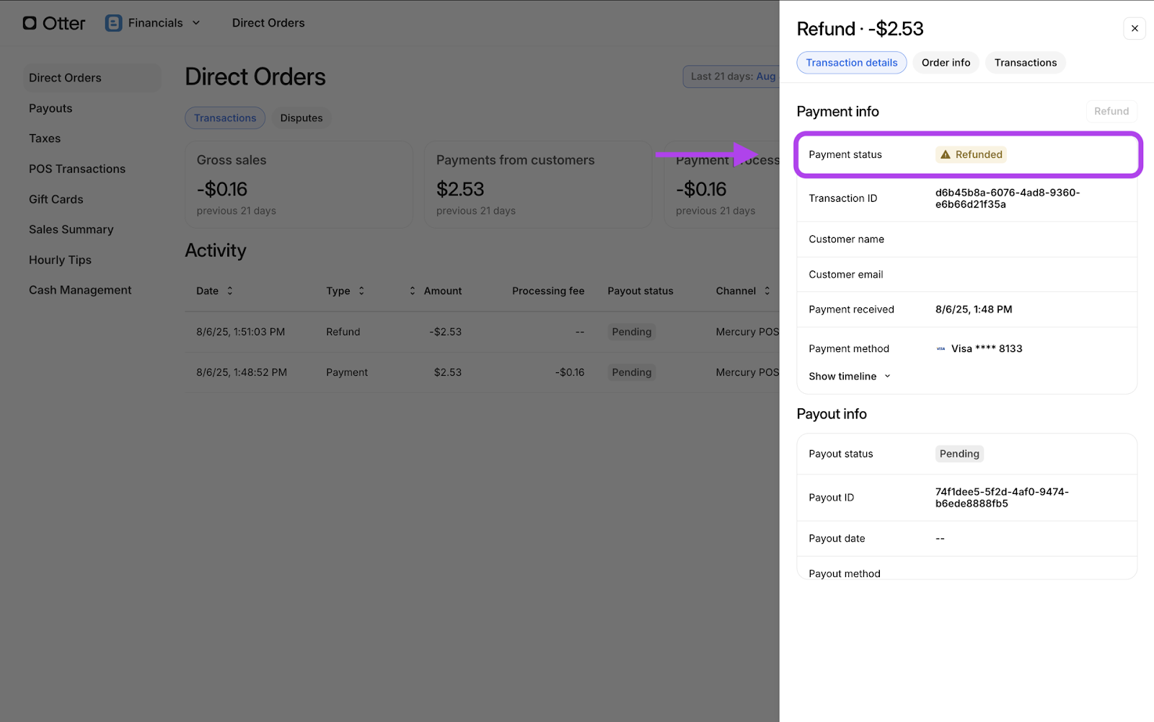Open Payouts in the sidebar
Screen dimensions: 1154x722
click(50, 108)
